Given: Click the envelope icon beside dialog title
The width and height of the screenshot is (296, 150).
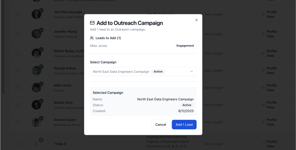Looking at the screenshot, I should [x=92, y=23].
